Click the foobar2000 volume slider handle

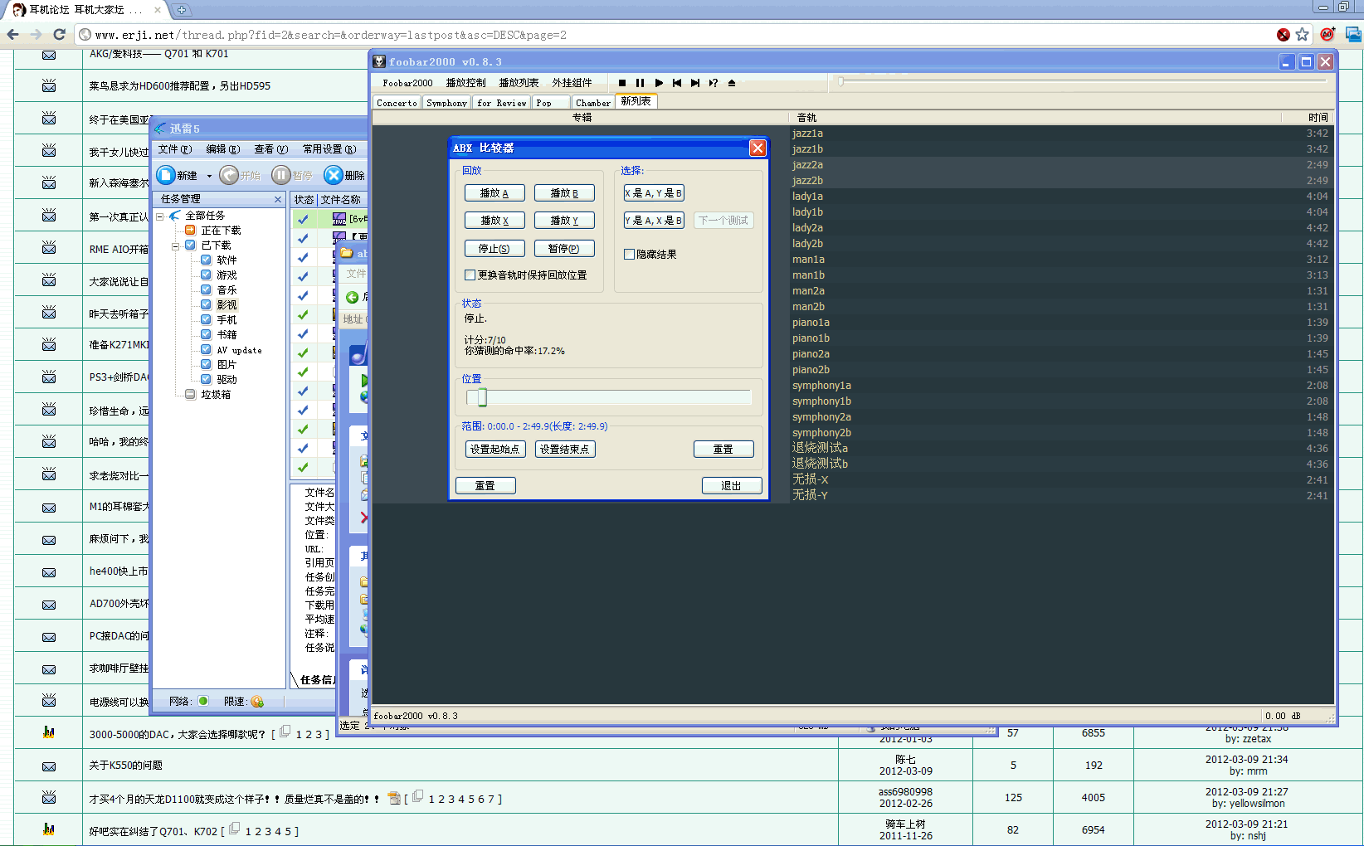pos(840,81)
